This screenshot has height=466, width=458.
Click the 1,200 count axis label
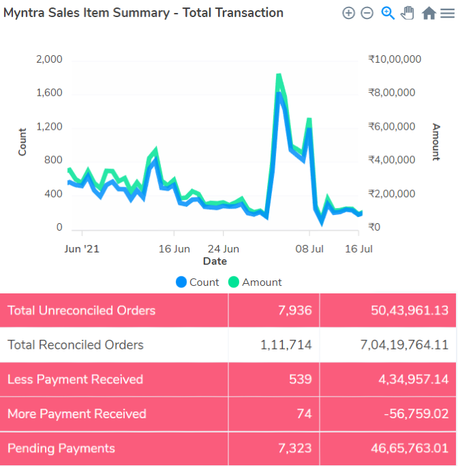coord(49,127)
